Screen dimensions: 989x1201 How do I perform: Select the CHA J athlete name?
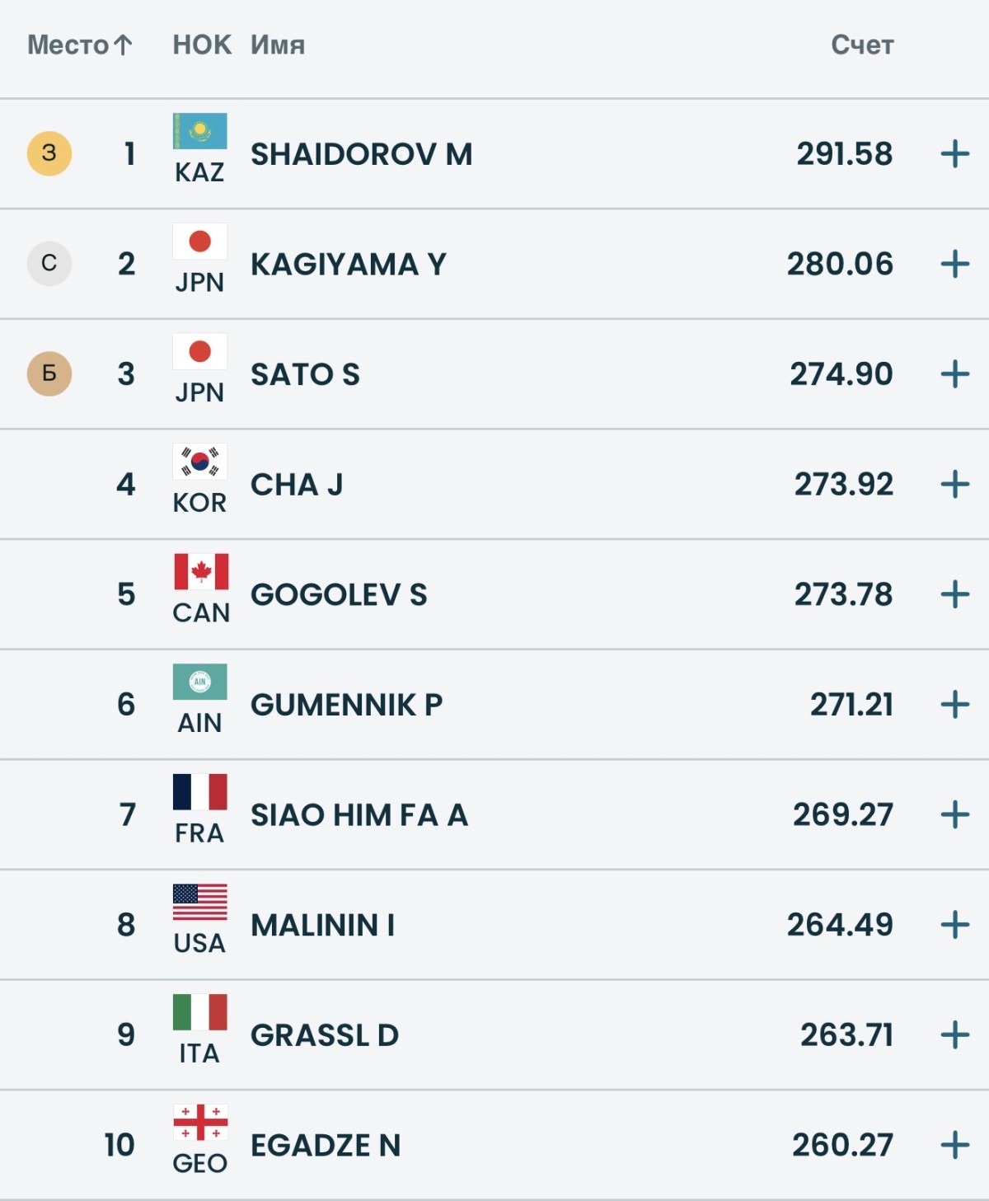(x=297, y=485)
